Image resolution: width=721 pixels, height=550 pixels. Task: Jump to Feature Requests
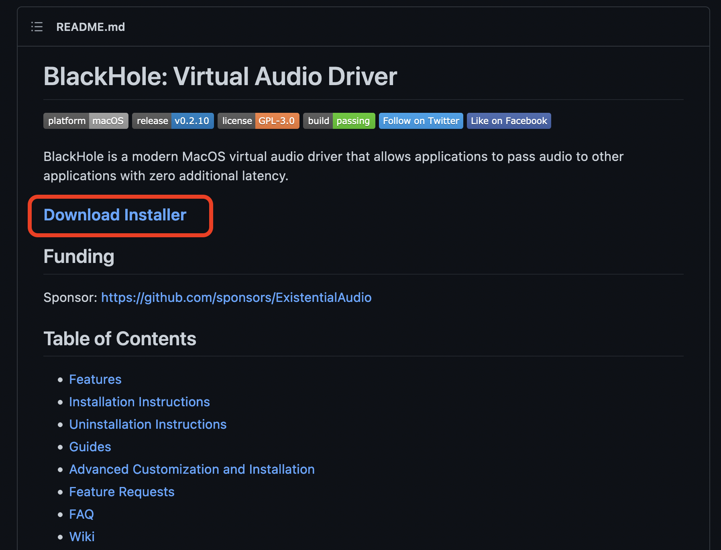tap(122, 492)
